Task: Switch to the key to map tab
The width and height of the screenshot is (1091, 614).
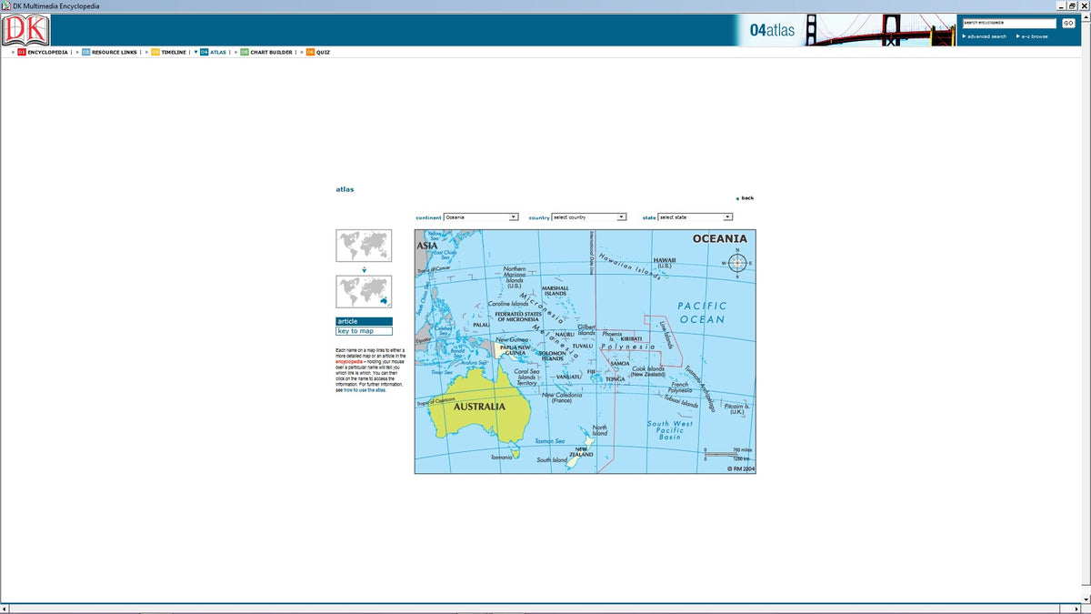Action: [x=364, y=330]
